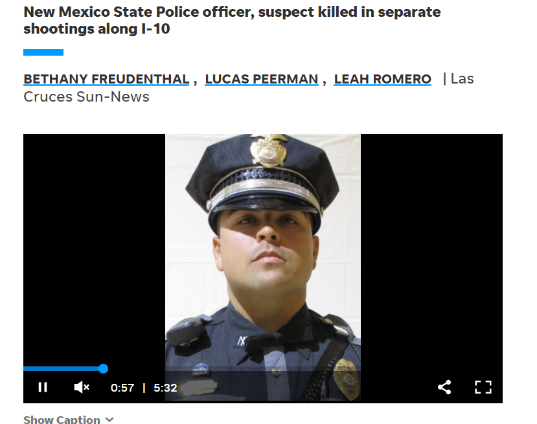Pause the playing video
Image resolution: width=537 pixels, height=424 pixels.
(x=43, y=387)
